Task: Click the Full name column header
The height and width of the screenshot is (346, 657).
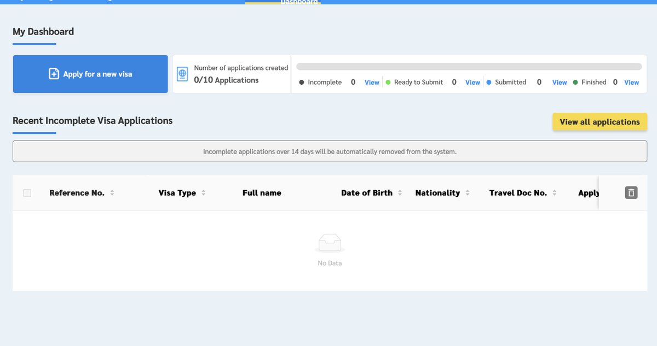Action: [262, 193]
